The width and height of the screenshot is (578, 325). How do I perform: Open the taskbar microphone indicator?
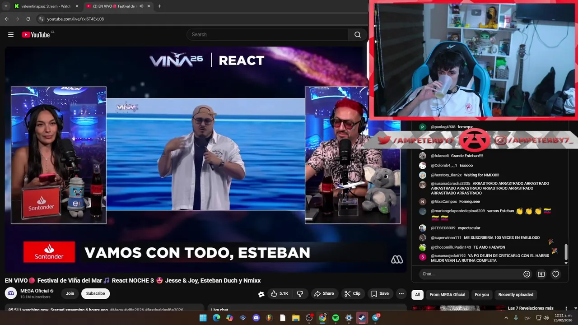click(x=516, y=318)
